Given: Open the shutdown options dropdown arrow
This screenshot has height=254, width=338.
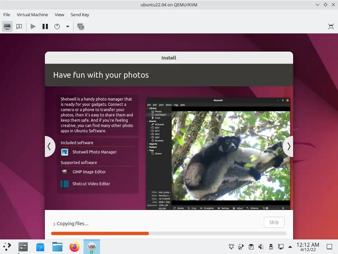Looking at the screenshot, I should (x=67, y=26).
